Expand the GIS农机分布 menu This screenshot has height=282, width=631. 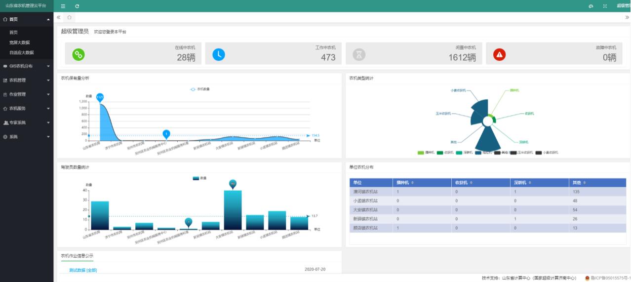point(27,66)
